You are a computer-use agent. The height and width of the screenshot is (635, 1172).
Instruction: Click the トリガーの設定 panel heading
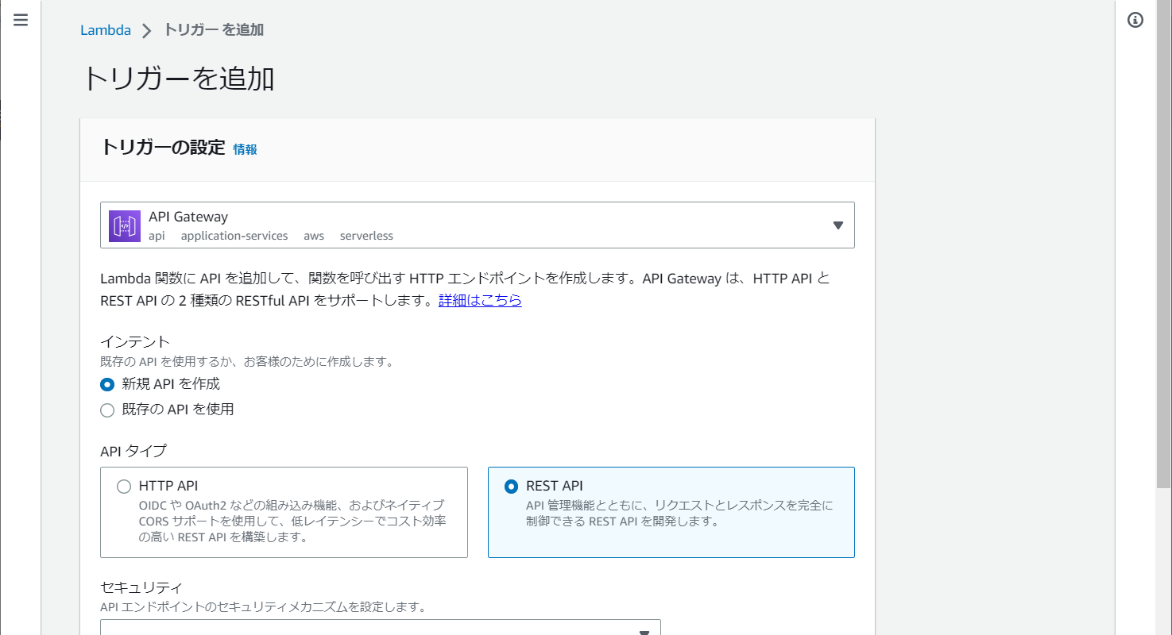pos(163,148)
